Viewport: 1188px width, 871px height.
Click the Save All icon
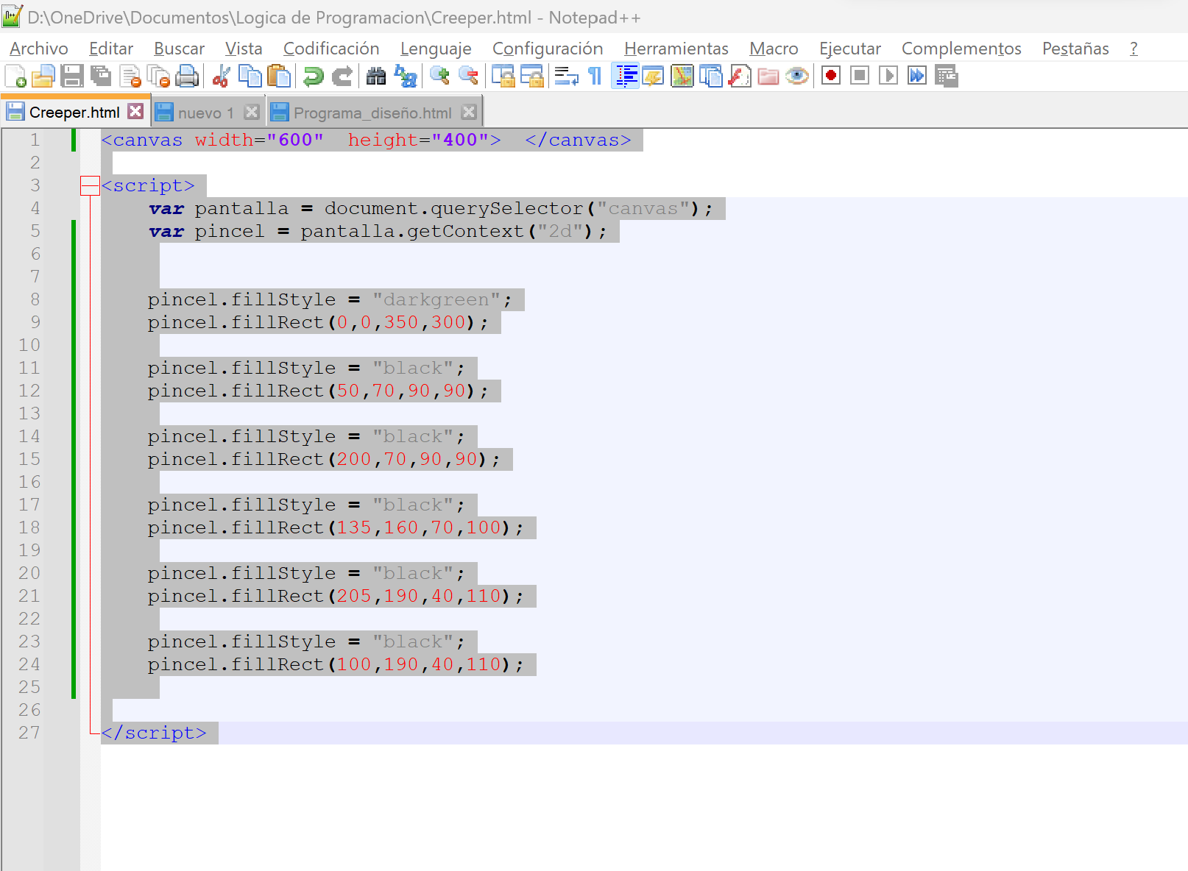[x=100, y=76]
